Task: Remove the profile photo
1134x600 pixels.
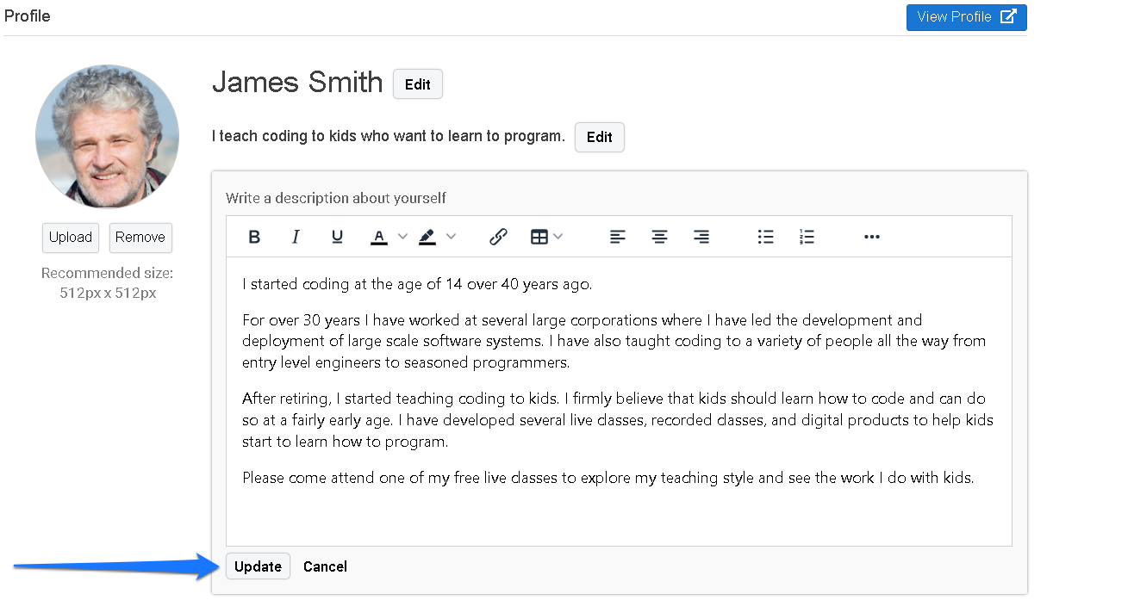Action: [140, 238]
